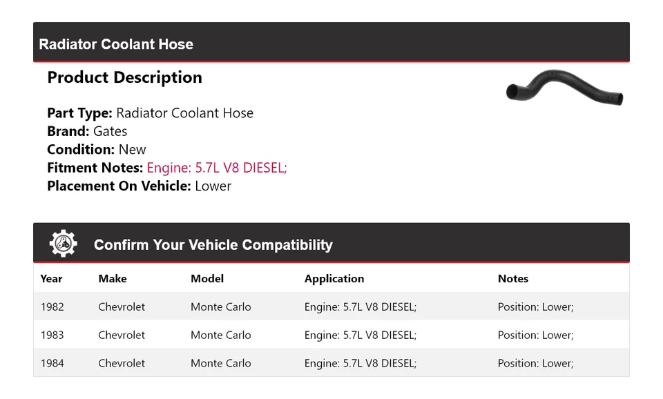Image resolution: width=663 pixels, height=399 pixels.
Task: Click the Notes column header
Action: coord(513,279)
